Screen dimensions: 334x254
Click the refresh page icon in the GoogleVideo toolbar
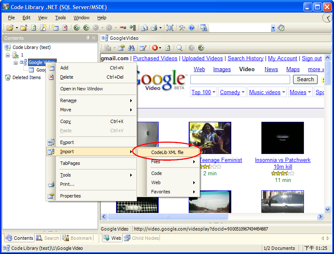(168, 48)
